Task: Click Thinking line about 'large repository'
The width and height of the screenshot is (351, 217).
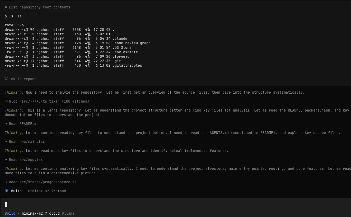Action: (x=177, y=112)
